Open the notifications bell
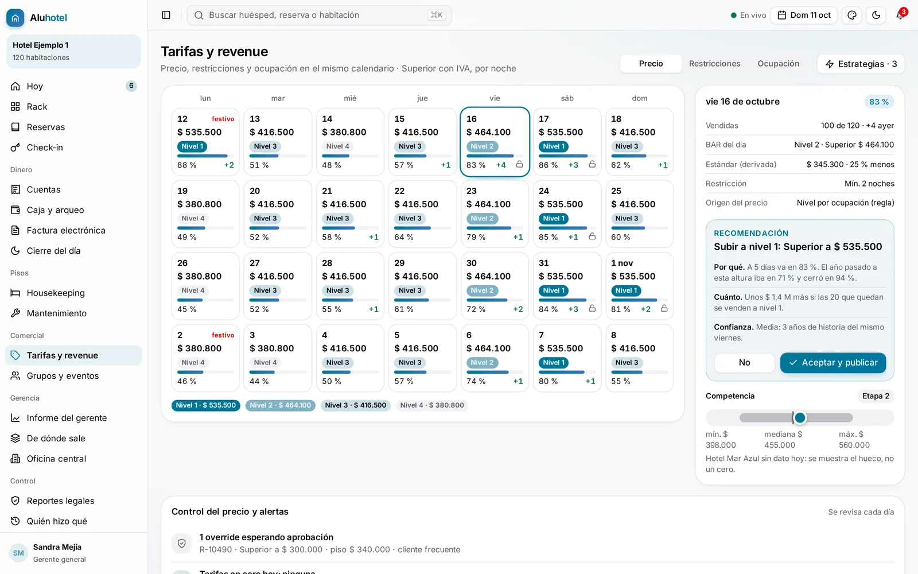 (900, 15)
